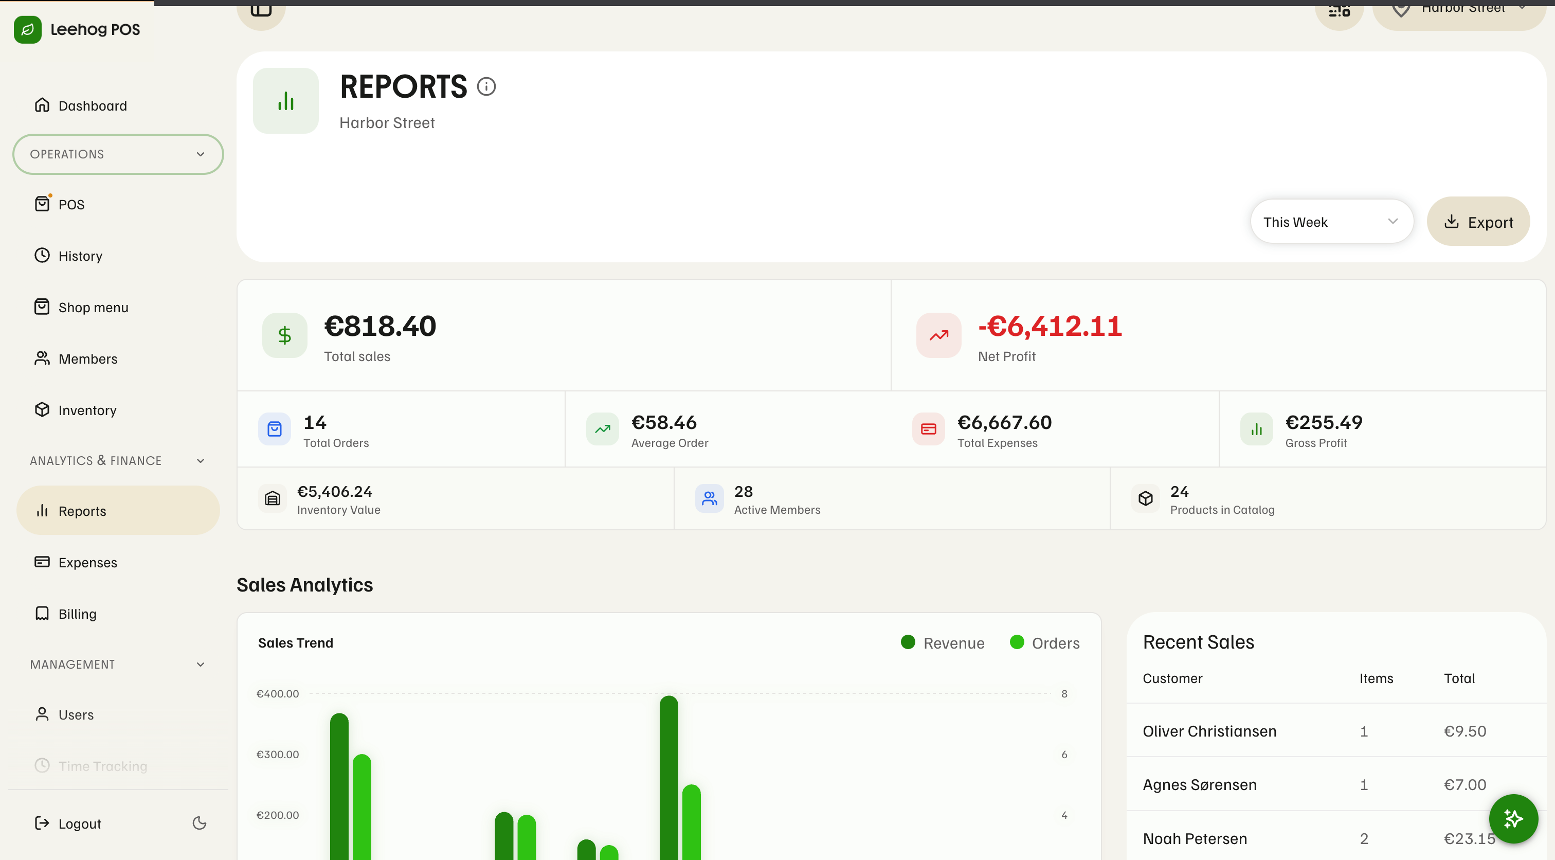
Task: Click the €818.40 total sales value
Action: [381, 326]
